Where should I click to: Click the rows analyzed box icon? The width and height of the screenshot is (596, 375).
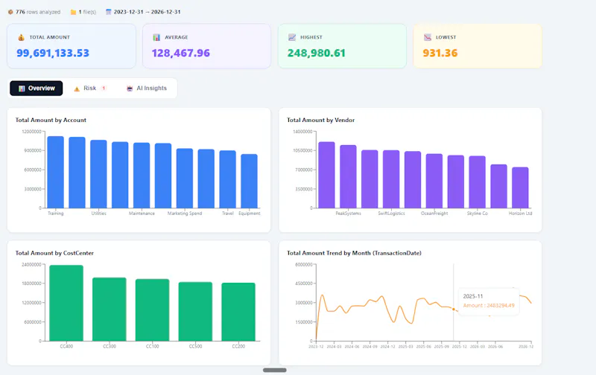tap(10, 12)
